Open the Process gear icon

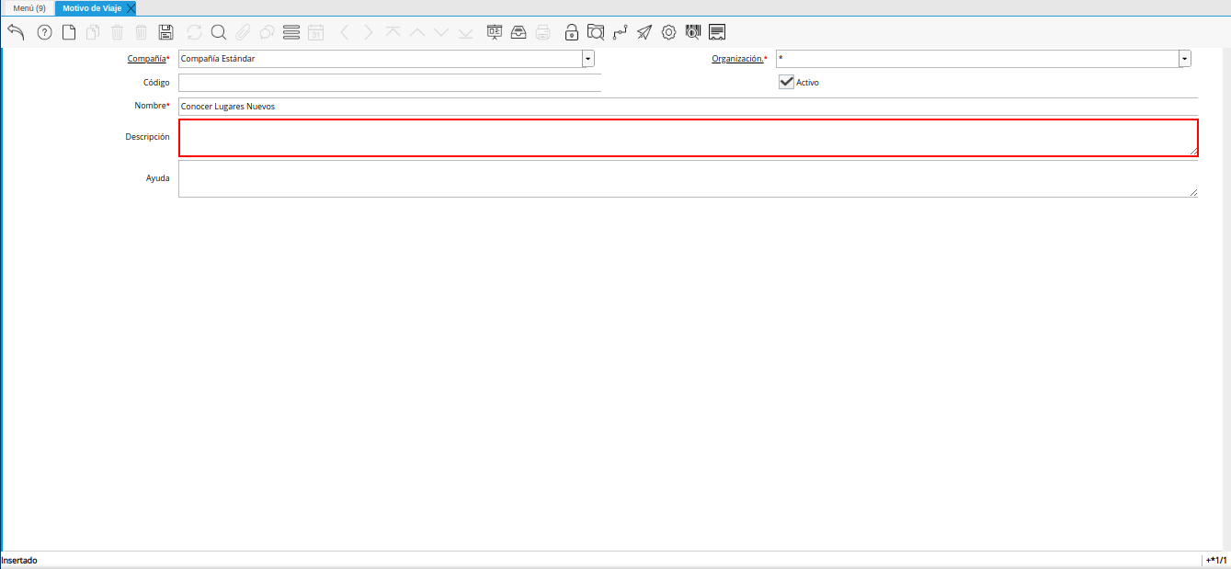click(668, 32)
